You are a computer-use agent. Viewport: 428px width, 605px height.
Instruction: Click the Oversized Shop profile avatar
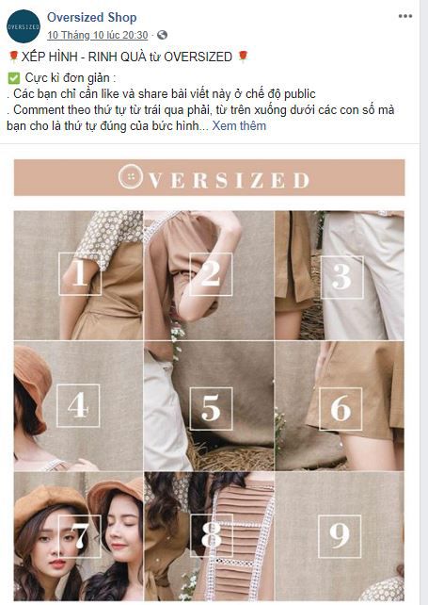tap(24, 26)
